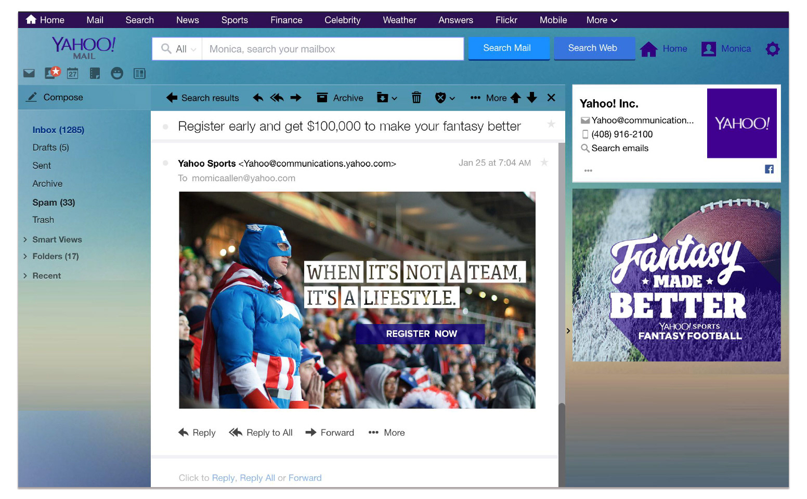Open the Trash folder
The height and width of the screenshot is (499, 807).
click(43, 220)
